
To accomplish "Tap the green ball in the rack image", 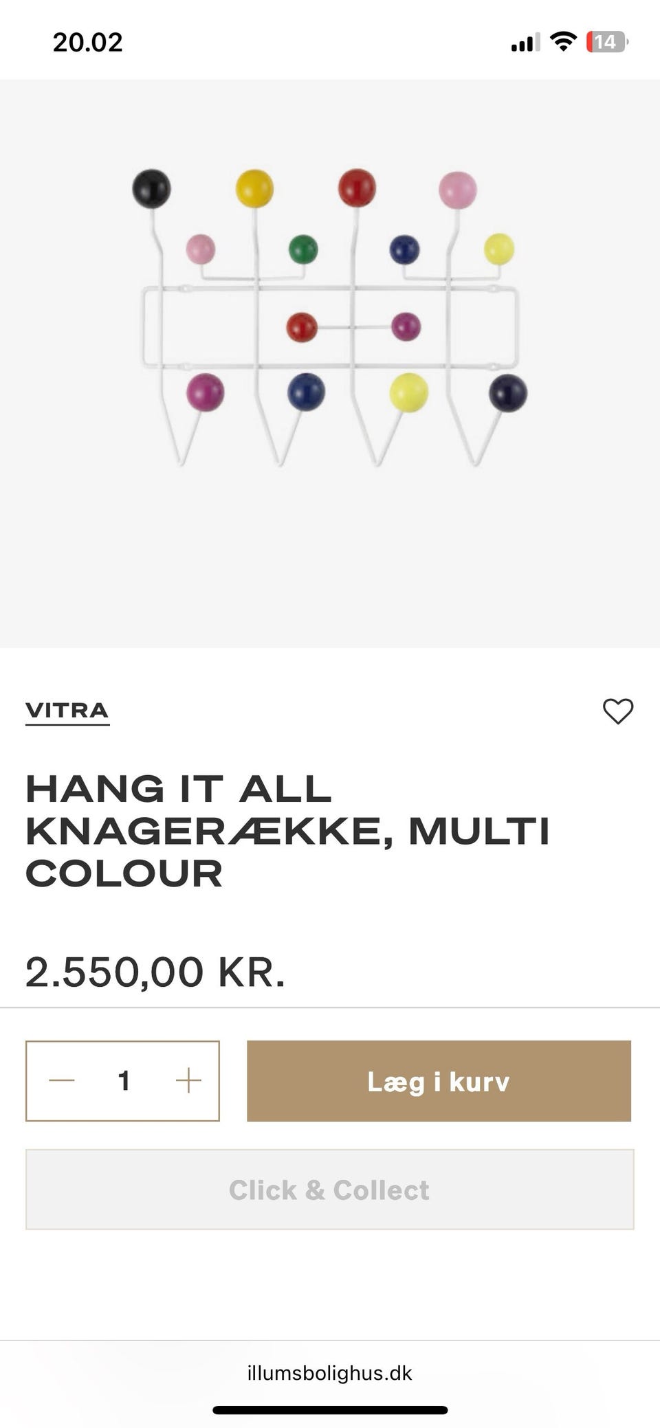I will pos(303,249).
